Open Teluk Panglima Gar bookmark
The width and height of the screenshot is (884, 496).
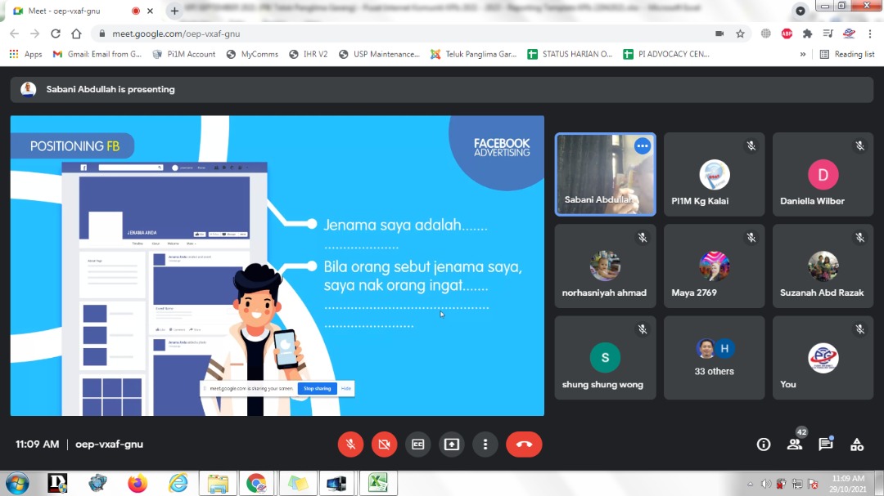pyautogui.click(x=473, y=54)
